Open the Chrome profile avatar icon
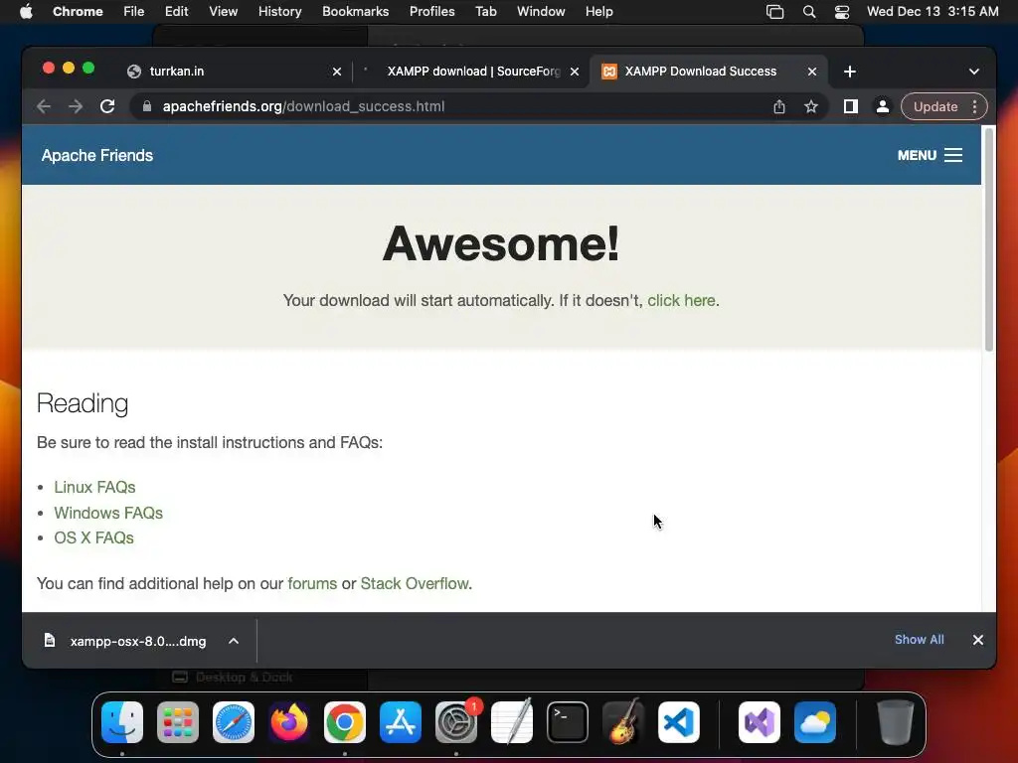The image size is (1018, 763). 883,106
